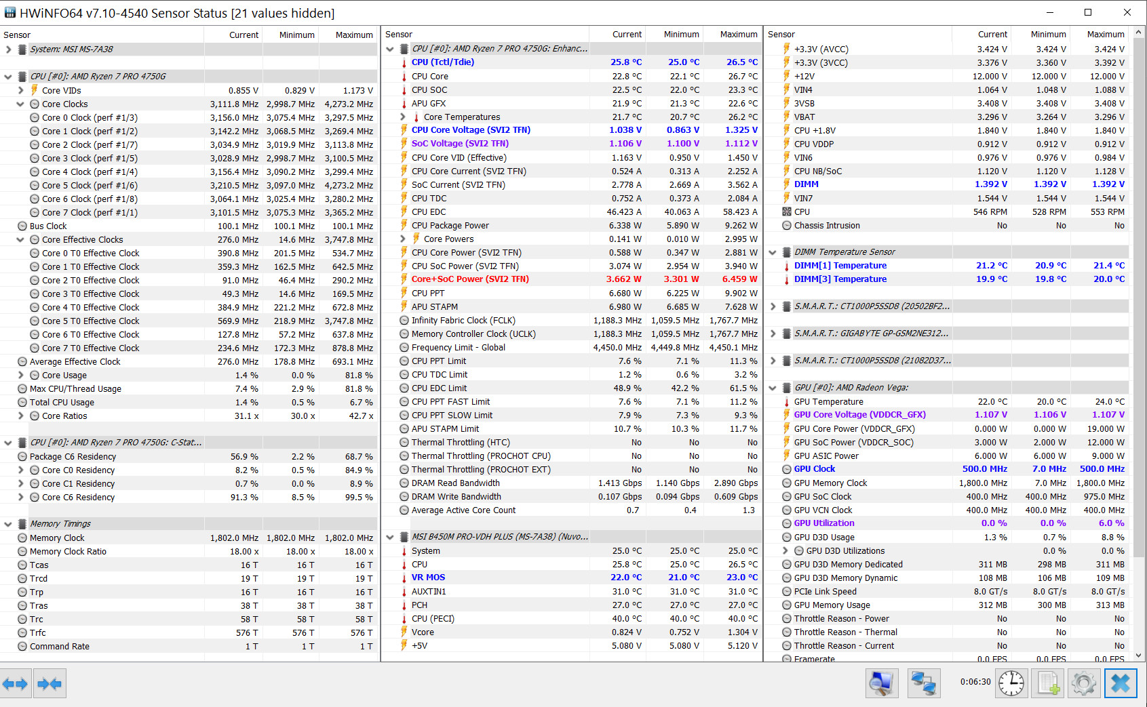Open the remote network monitors icon

[x=924, y=683]
